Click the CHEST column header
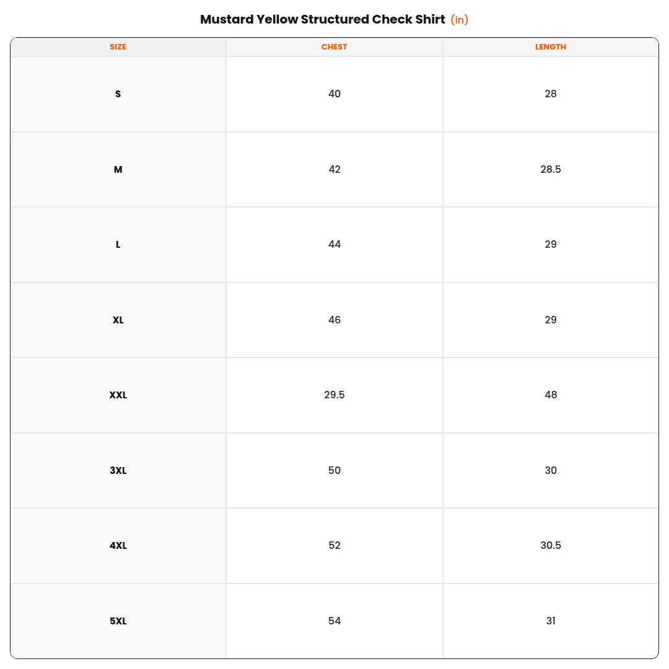669x669 pixels. 334,47
